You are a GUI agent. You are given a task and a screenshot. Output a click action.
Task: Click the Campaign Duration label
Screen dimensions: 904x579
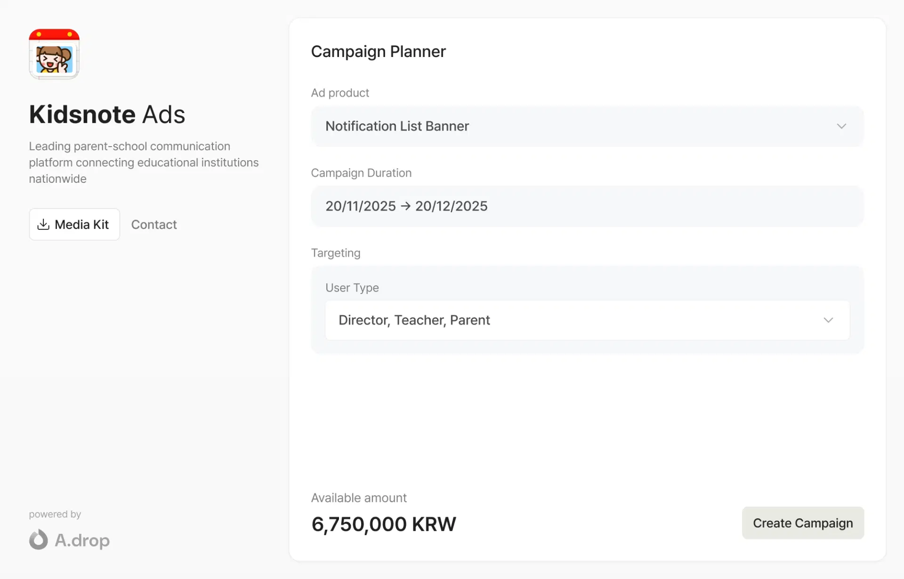[x=361, y=173]
